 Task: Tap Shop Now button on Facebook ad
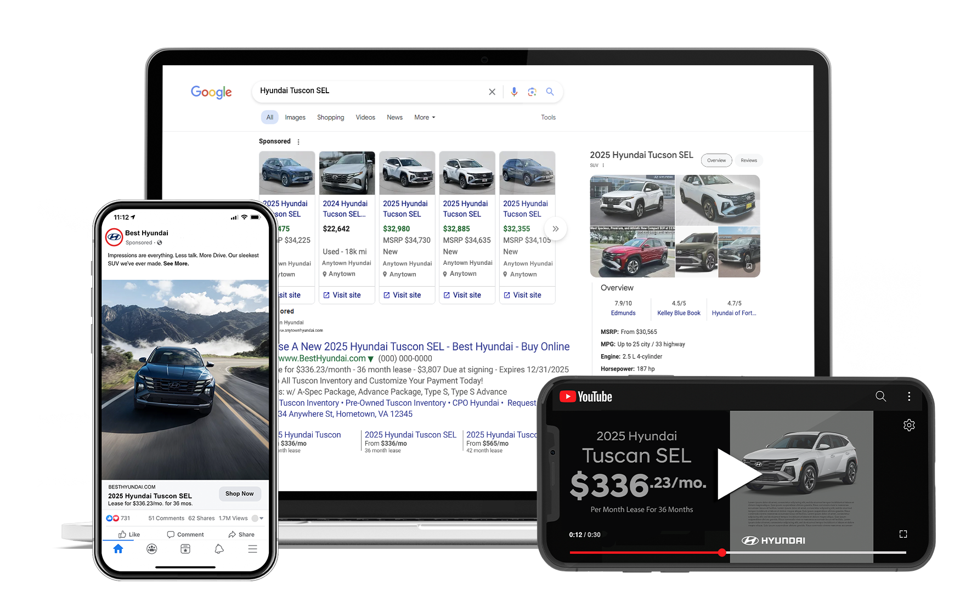point(240,493)
